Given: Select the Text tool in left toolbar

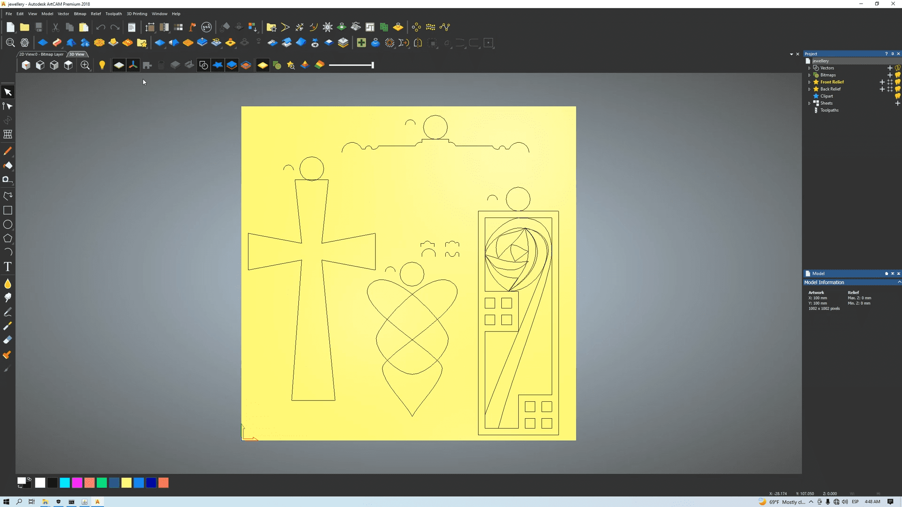Looking at the screenshot, I should pyautogui.click(x=8, y=267).
